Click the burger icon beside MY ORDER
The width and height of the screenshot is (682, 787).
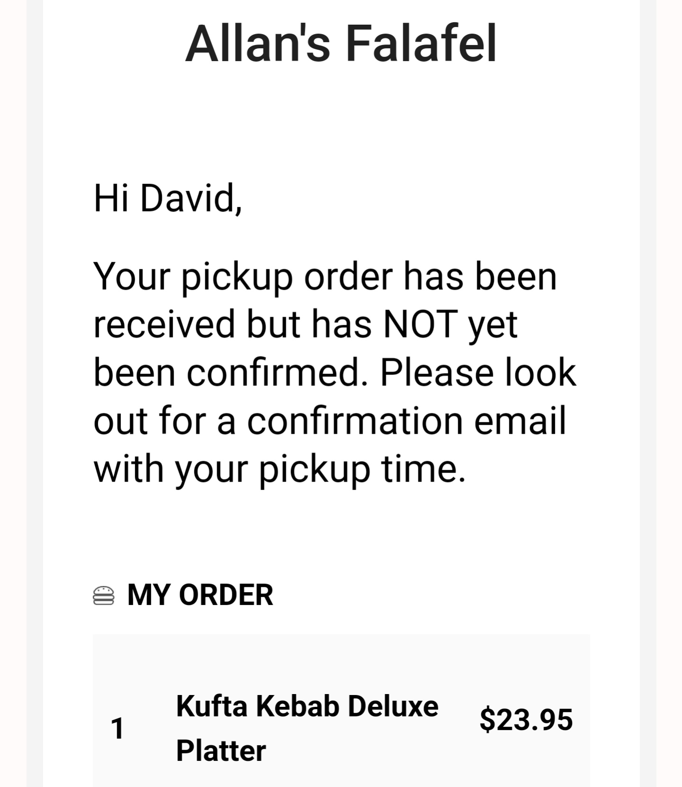[103, 595]
